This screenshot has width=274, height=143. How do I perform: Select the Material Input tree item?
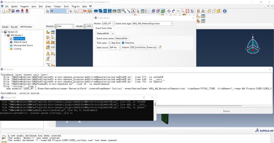[20, 42]
